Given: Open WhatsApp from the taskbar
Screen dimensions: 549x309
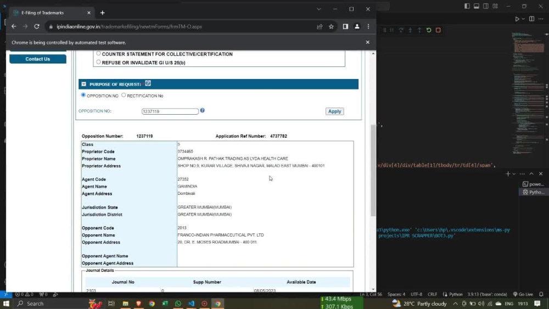Looking at the screenshot, I should point(178,304).
